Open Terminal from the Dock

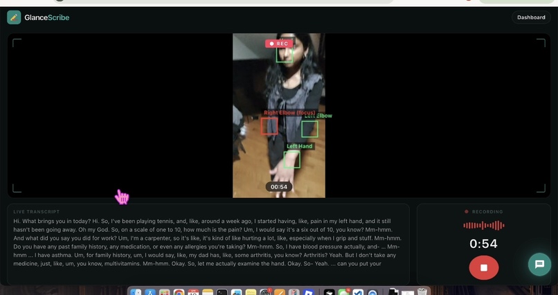(222, 292)
